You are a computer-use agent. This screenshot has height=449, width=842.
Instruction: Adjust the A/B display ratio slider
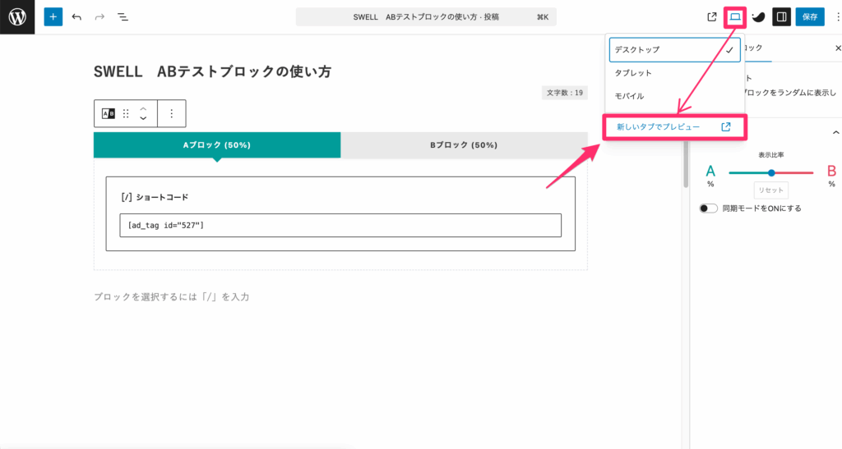pyautogui.click(x=770, y=173)
